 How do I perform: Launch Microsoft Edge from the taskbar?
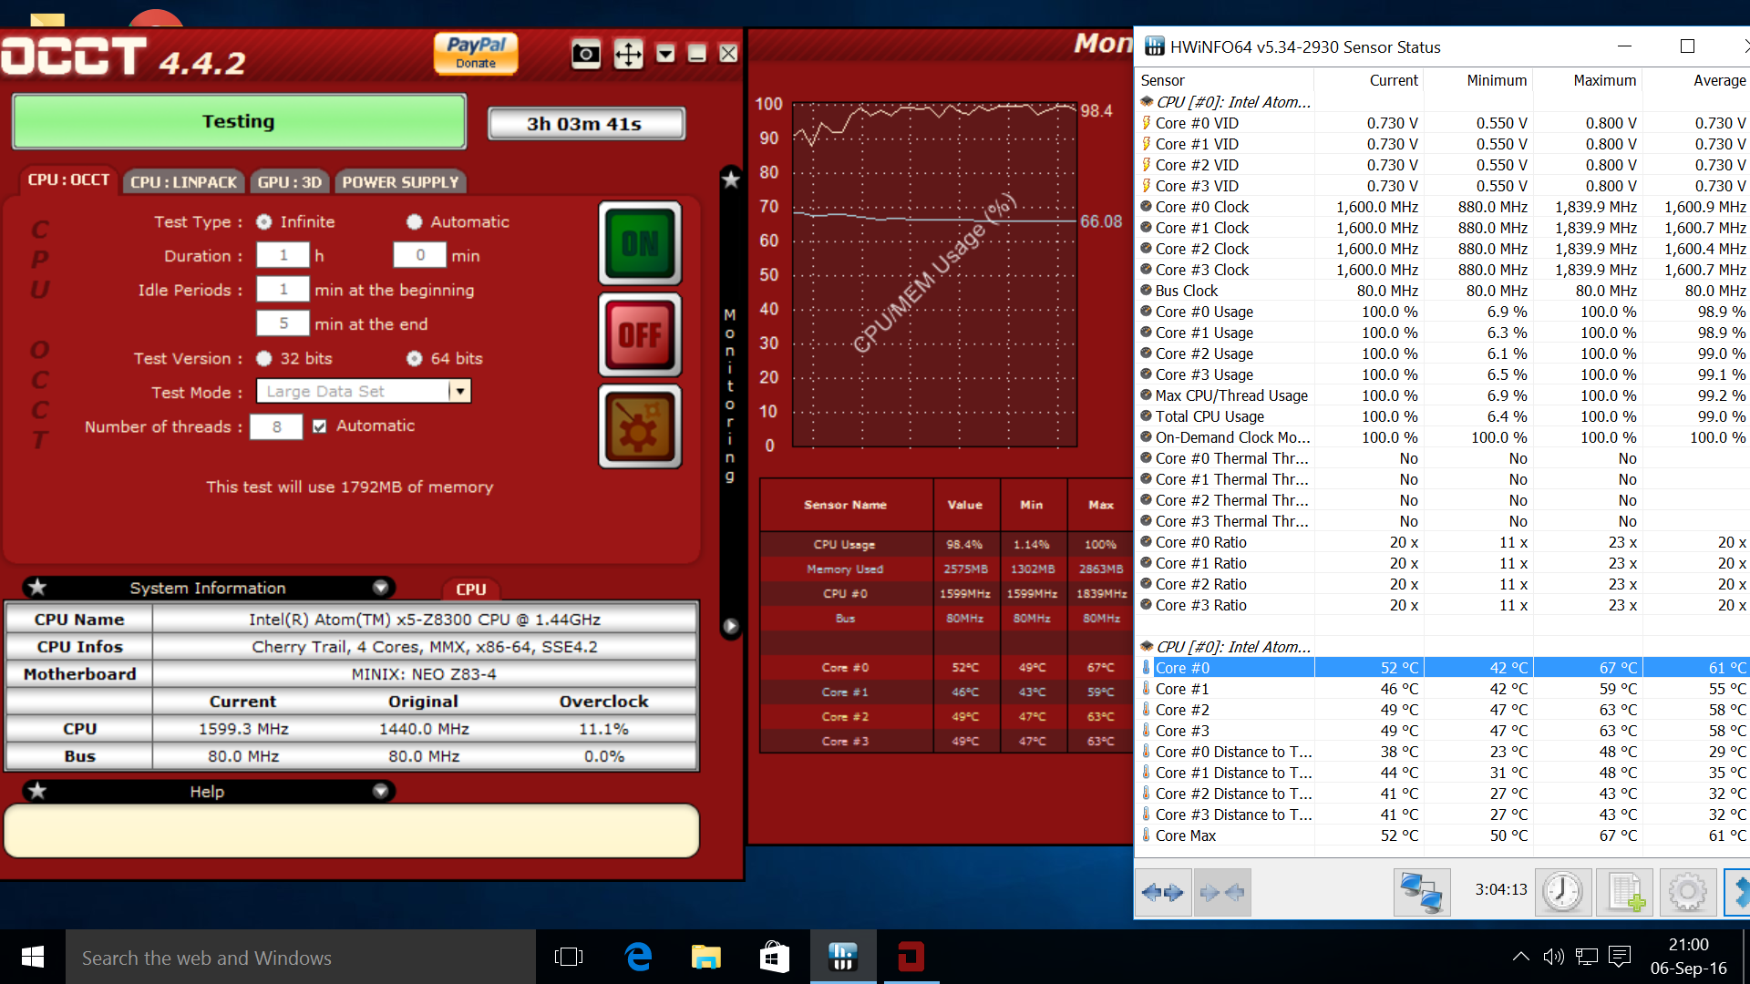[638, 957]
